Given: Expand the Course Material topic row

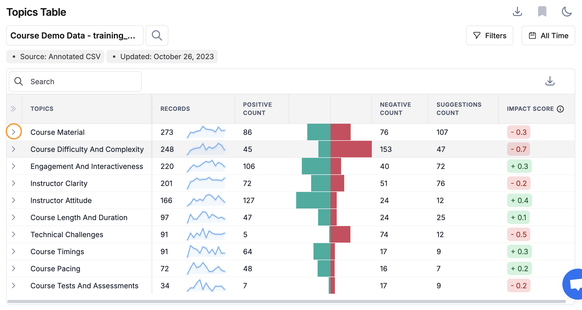Looking at the screenshot, I should 14,132.
